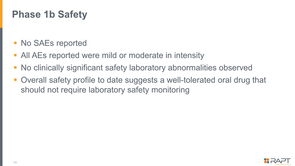Select the Phase 1b Safety slide title

50,14
